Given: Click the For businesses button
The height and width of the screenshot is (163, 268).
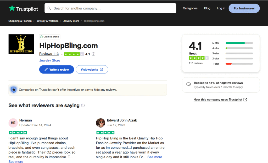Looking at the screenshot, I should (244, 8).
